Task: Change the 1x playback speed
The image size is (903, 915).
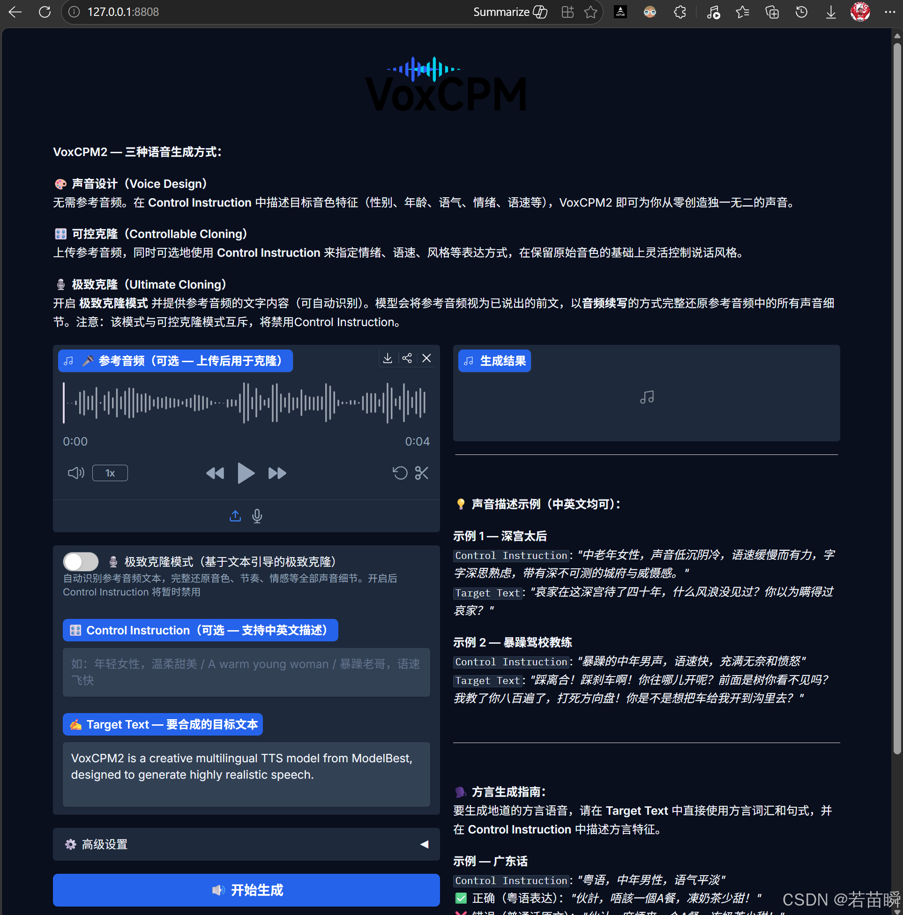Action: [110, 473]
